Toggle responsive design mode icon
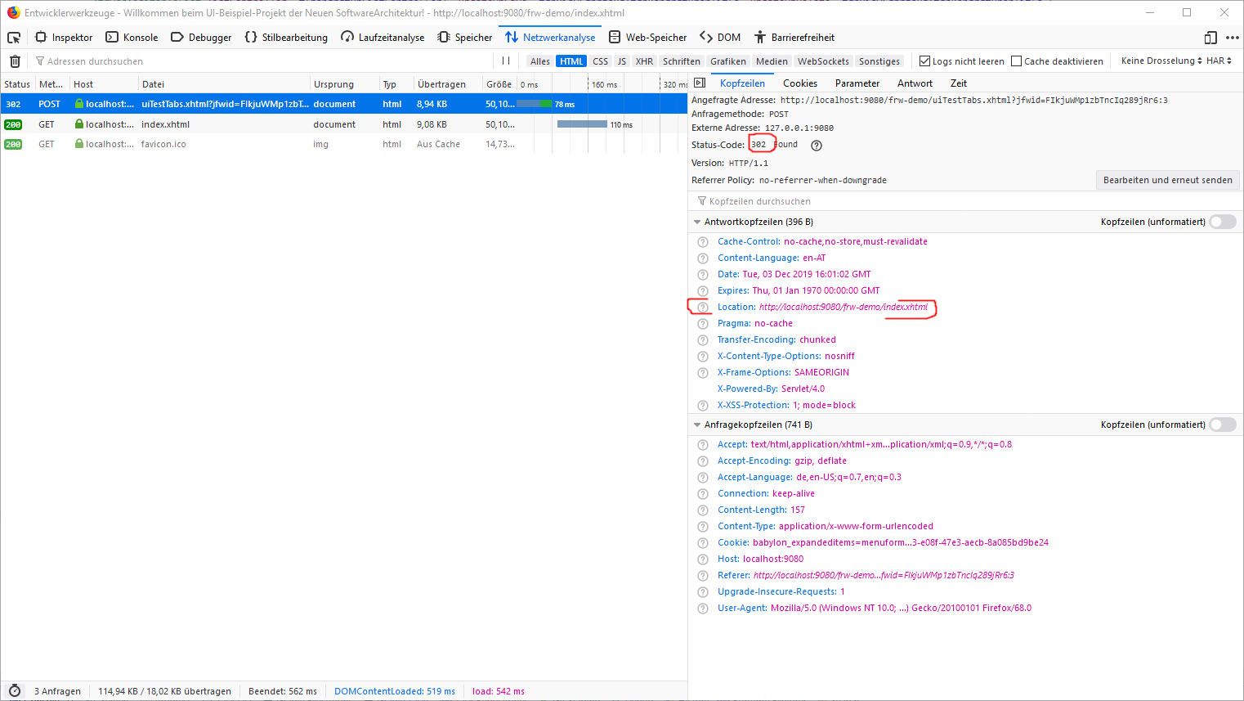The height and width of the screenshot is (701, 1244). click(1210, 38)
